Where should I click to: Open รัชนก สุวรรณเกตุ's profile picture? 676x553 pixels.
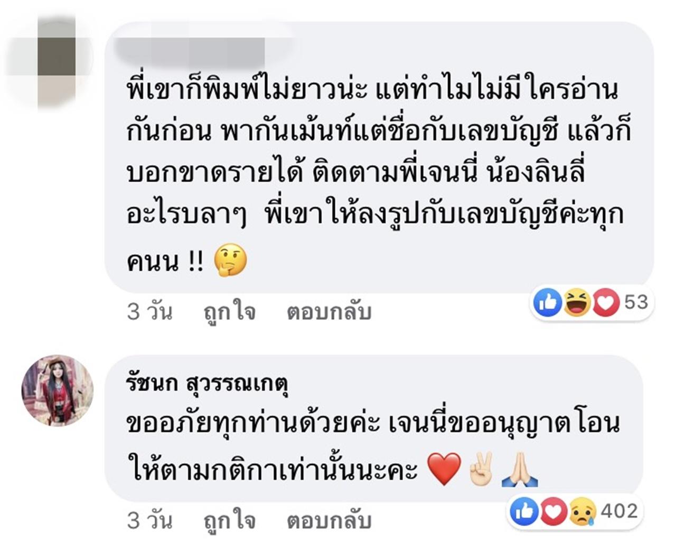point(57,390)
